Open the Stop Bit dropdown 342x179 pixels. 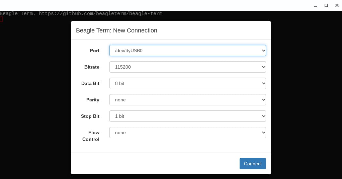187,116
